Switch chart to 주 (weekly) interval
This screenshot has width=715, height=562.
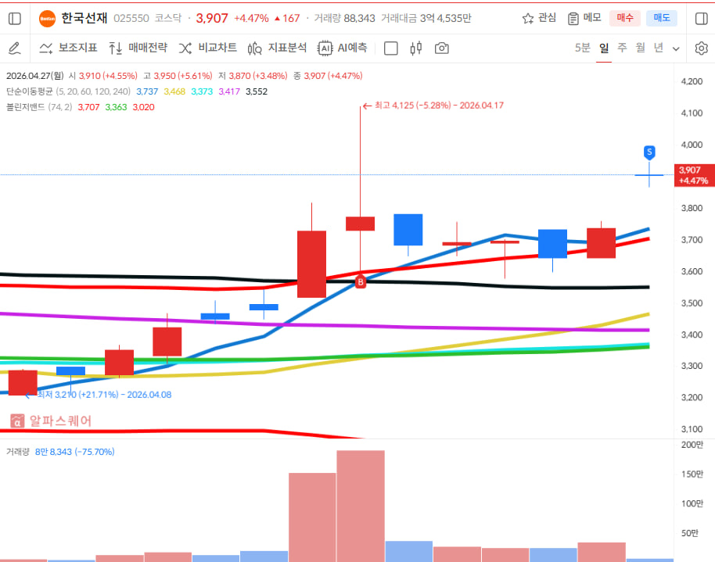622,48
